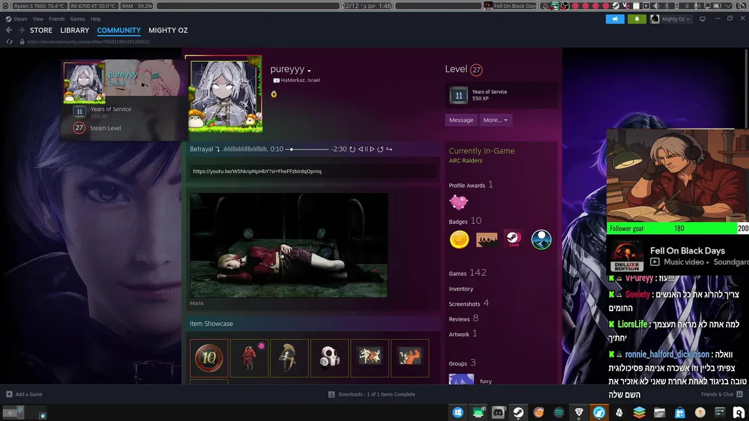Image resolution: width=749 pixels, height=421 pixels.
Task: Open the Steam 2025 badge
Action: tap(514, 239)
